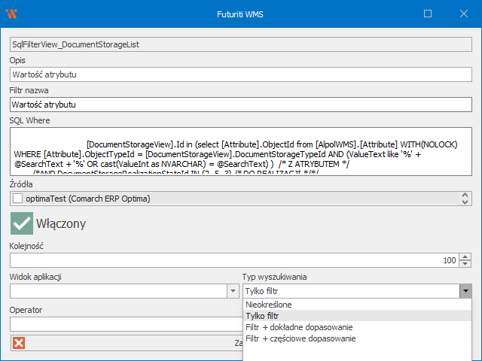The width and height of the screenshot is (482, 361).
Task: Click the Operator input field
Action: click(x=124, y=324)
